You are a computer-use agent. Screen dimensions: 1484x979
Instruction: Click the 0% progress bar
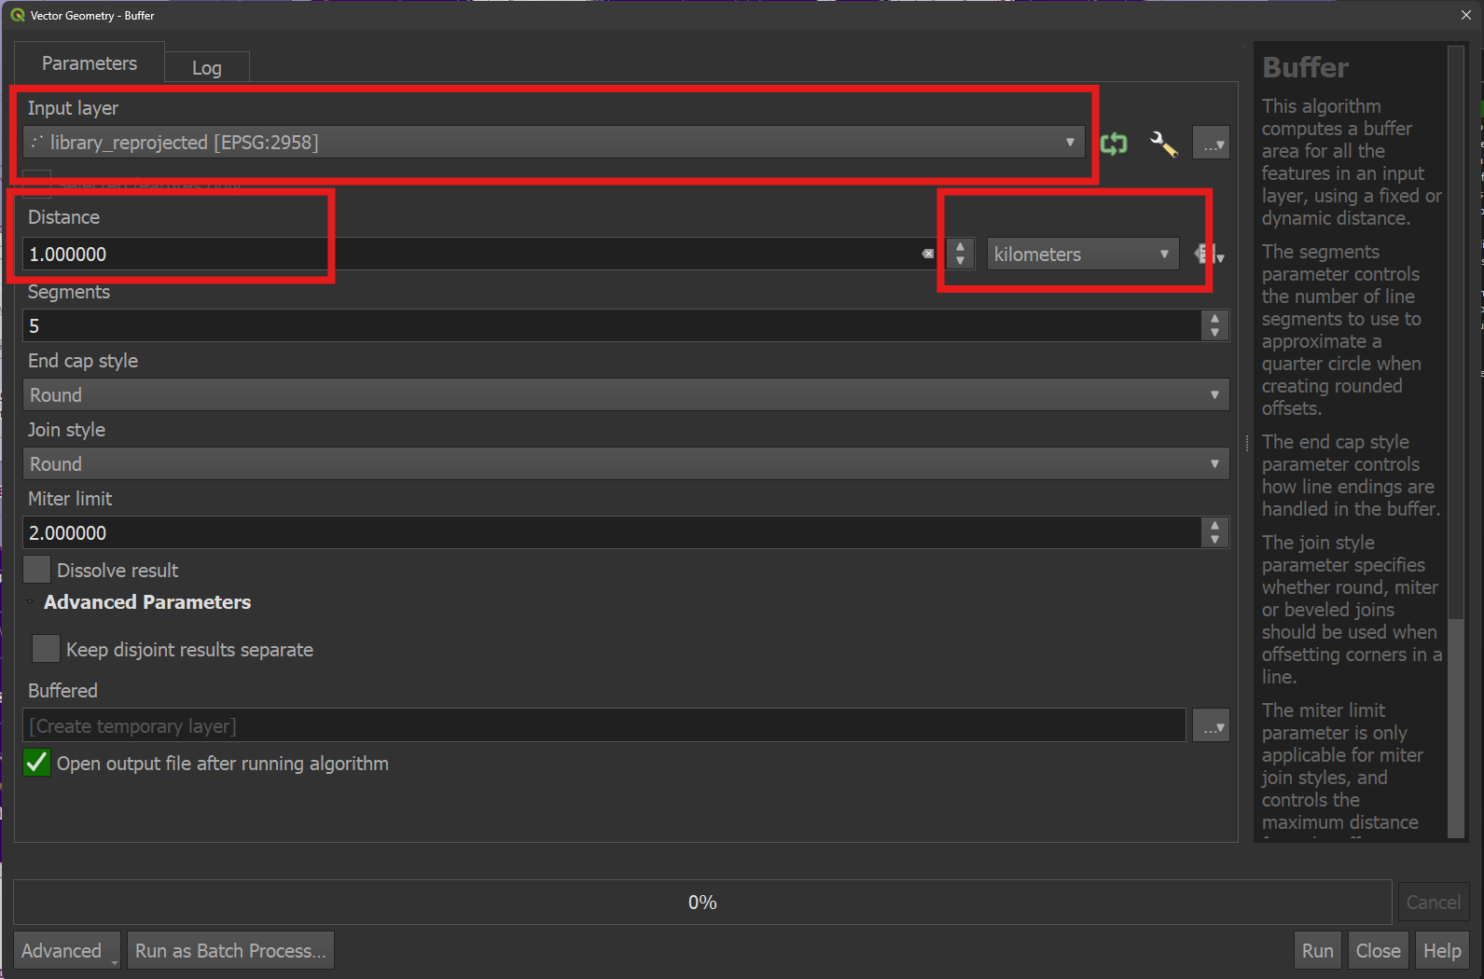pyautogui.click(x=702, y=902)
